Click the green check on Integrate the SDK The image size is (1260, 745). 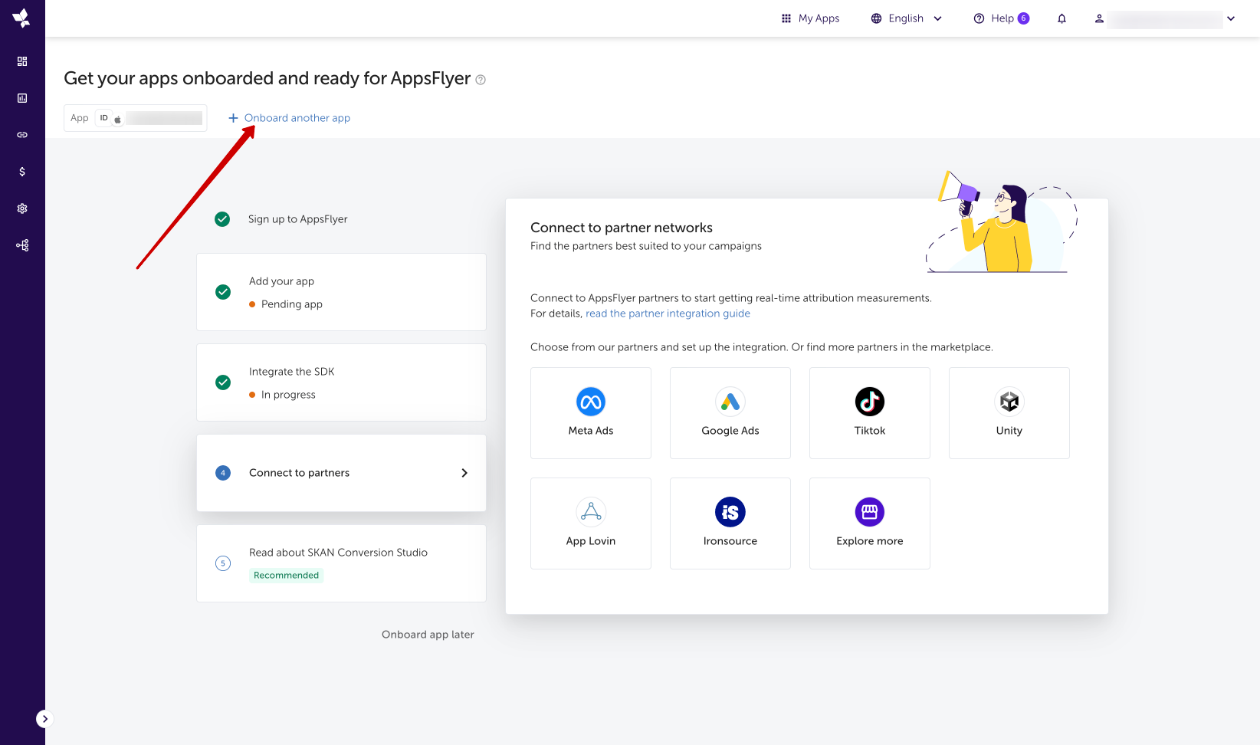point(223,382)
